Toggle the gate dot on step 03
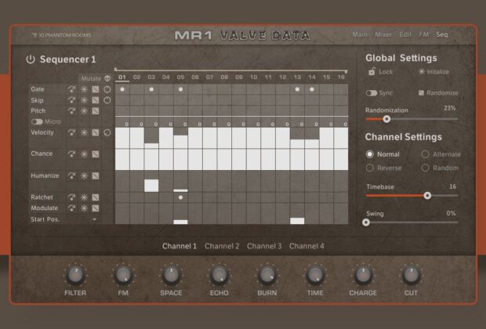486x329 pixels. click(151, 89)
